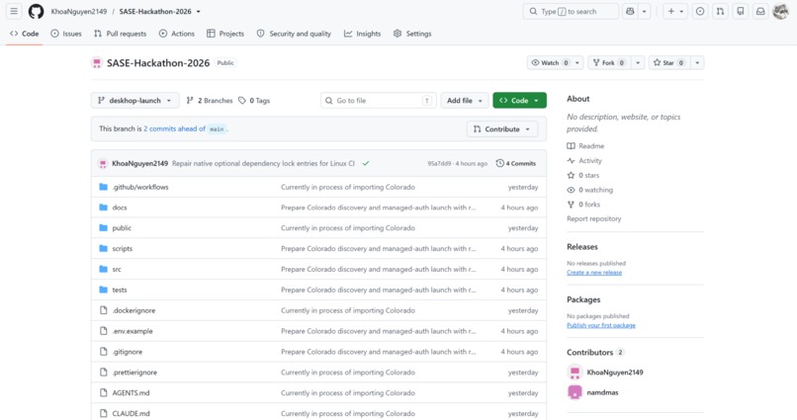Image resolution: width=797 pixels, height=420 pixels.
Task: Open the Projects tab
Action: [225, 34]
